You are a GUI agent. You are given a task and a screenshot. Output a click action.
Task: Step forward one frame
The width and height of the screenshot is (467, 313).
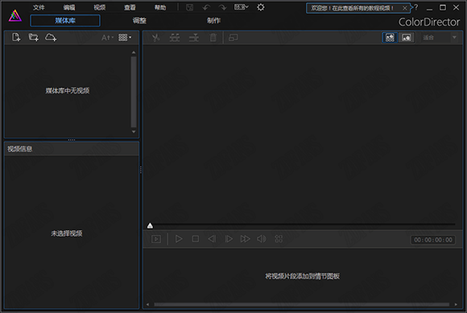(x=229, y=239)
